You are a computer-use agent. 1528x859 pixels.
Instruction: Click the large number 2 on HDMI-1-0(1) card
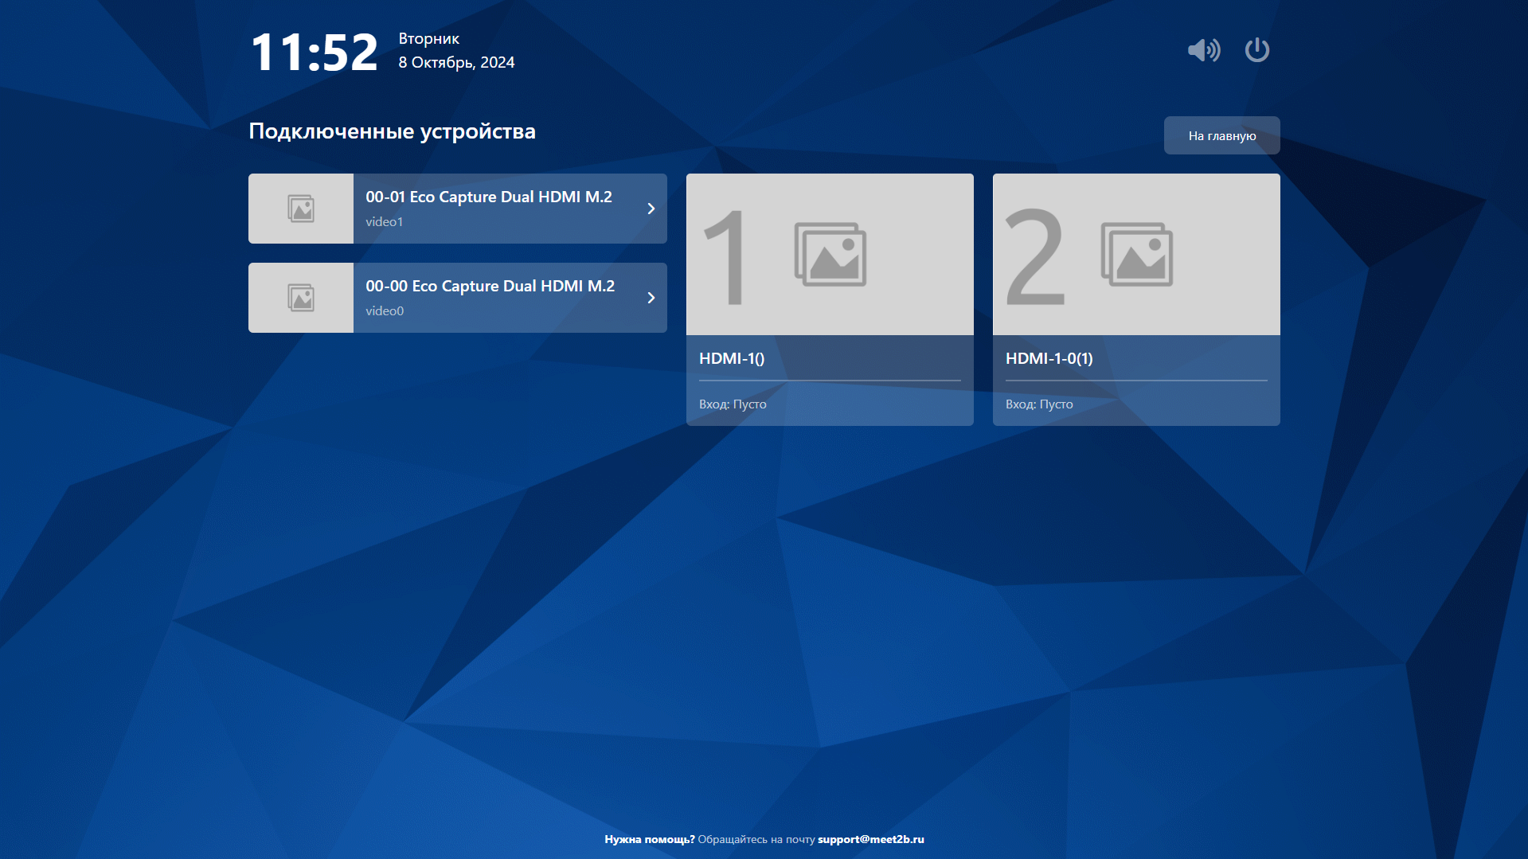click(1034, 256)
